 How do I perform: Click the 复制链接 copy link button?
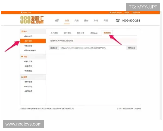click(x=132, y=48)
